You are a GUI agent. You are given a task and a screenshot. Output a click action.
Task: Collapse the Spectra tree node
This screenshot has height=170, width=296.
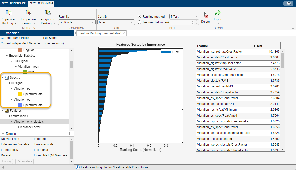click(x=2, y=78)
